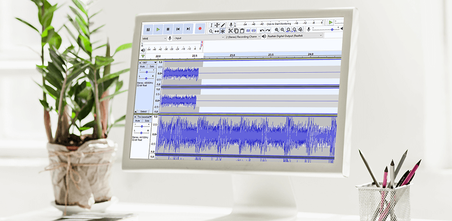Solo The baseball track

(x=147, y=121)
